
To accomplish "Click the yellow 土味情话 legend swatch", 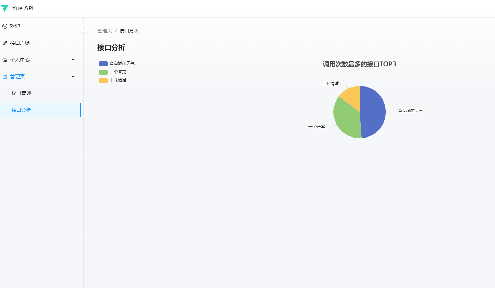I will click(103, 80).
